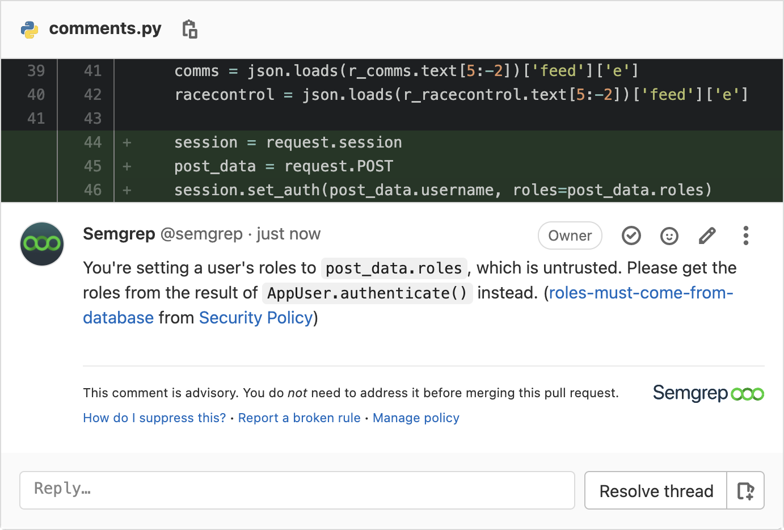This screenshot has height=530, width=784.
Task: Mark Semgrep's comment as resolved with checkmark icon
Action: pos(631,235)
